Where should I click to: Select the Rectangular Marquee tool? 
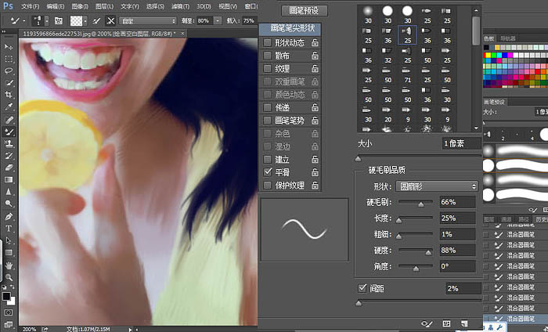pyautogui.click(x=9, y=59)
